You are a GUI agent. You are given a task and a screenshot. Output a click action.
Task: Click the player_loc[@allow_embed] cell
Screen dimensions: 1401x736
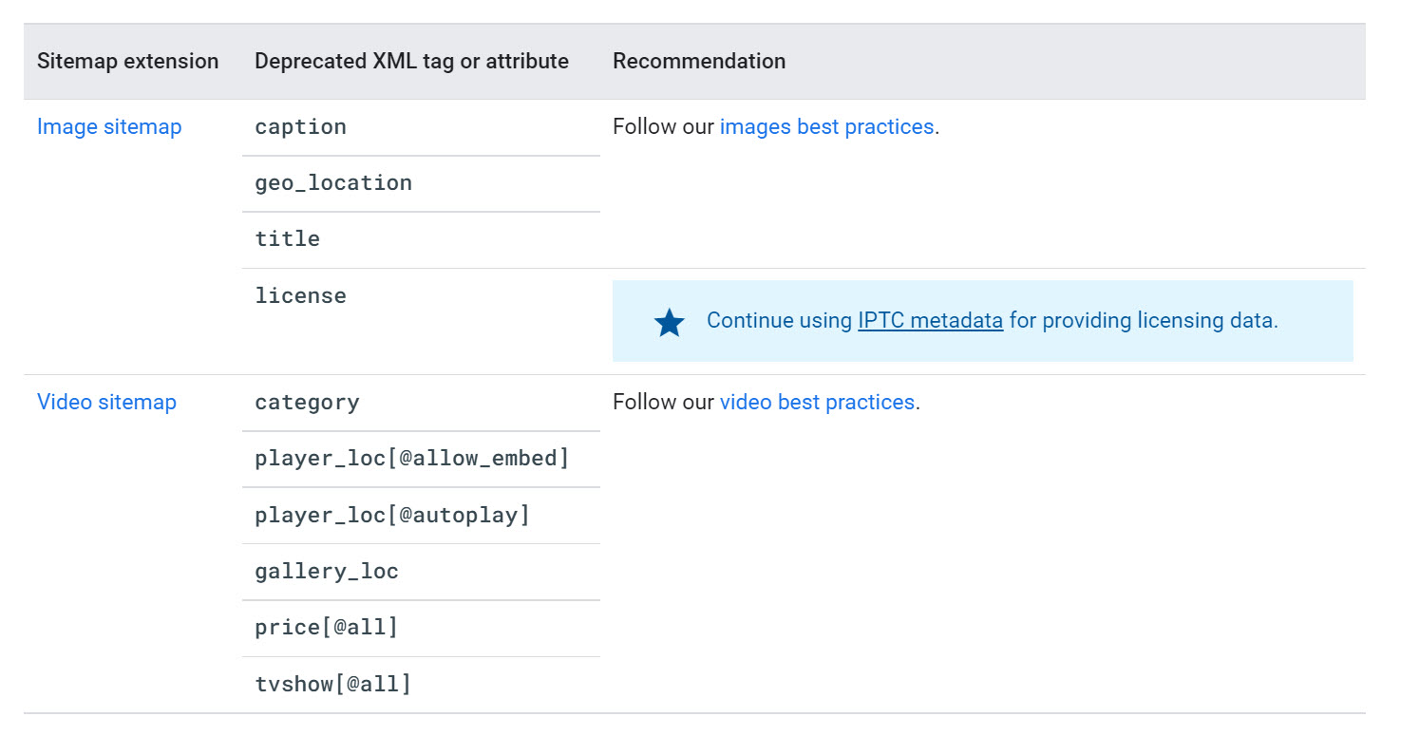point(412,459)
